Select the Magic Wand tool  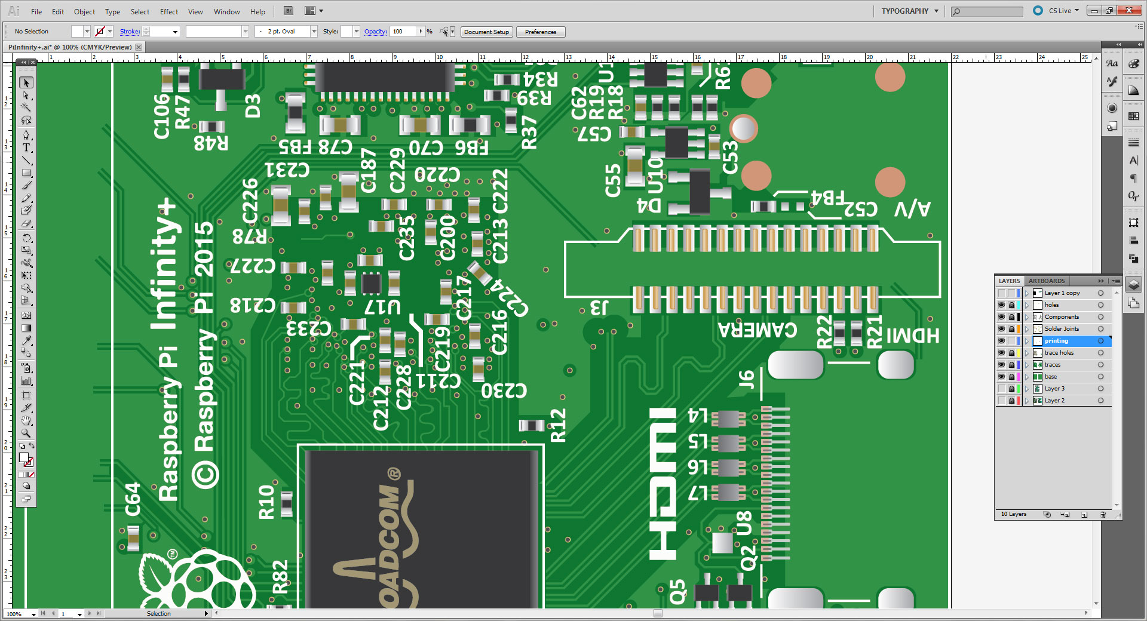point(26,107)
